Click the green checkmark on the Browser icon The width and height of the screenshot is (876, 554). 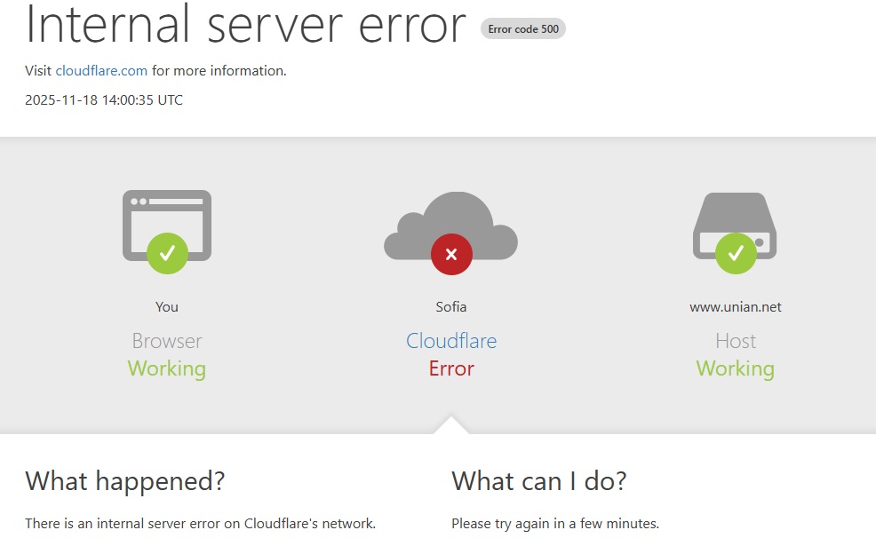tap(167, 253)
